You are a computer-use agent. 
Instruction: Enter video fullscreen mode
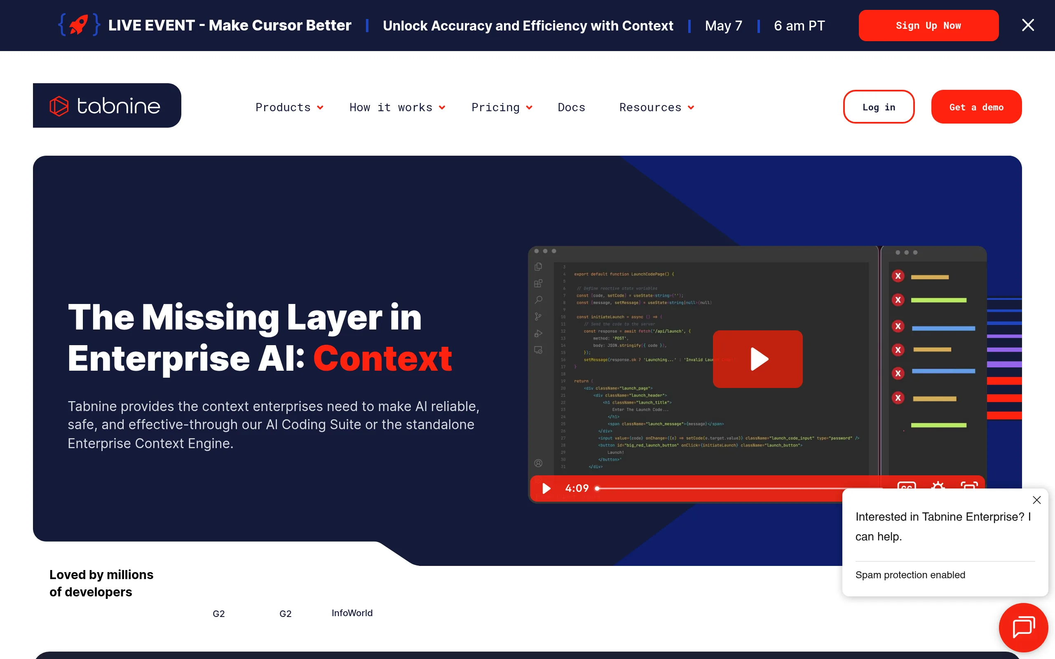coord(969,486)
